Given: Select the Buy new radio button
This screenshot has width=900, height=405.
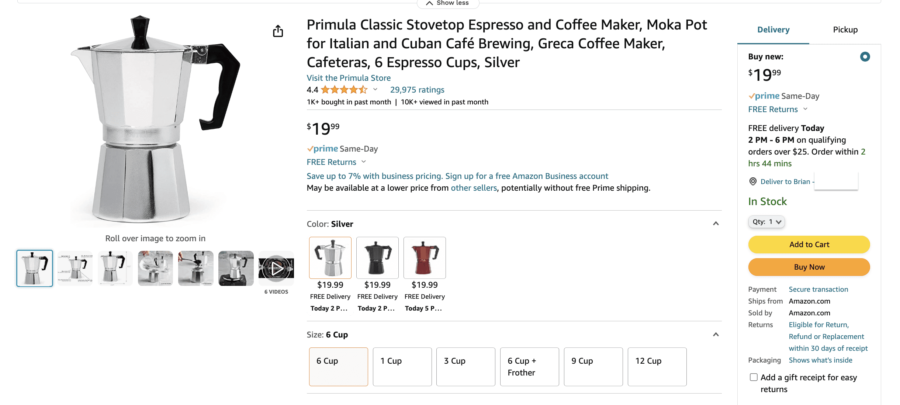Looking at the screenshot, I should coord(865,57).
